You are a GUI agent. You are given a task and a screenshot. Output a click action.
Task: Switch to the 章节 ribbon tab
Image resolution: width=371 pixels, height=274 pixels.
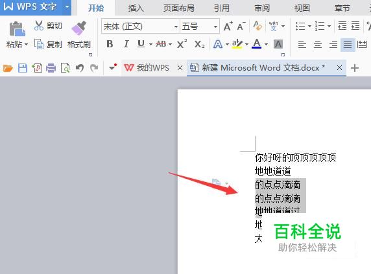(342, 8)
